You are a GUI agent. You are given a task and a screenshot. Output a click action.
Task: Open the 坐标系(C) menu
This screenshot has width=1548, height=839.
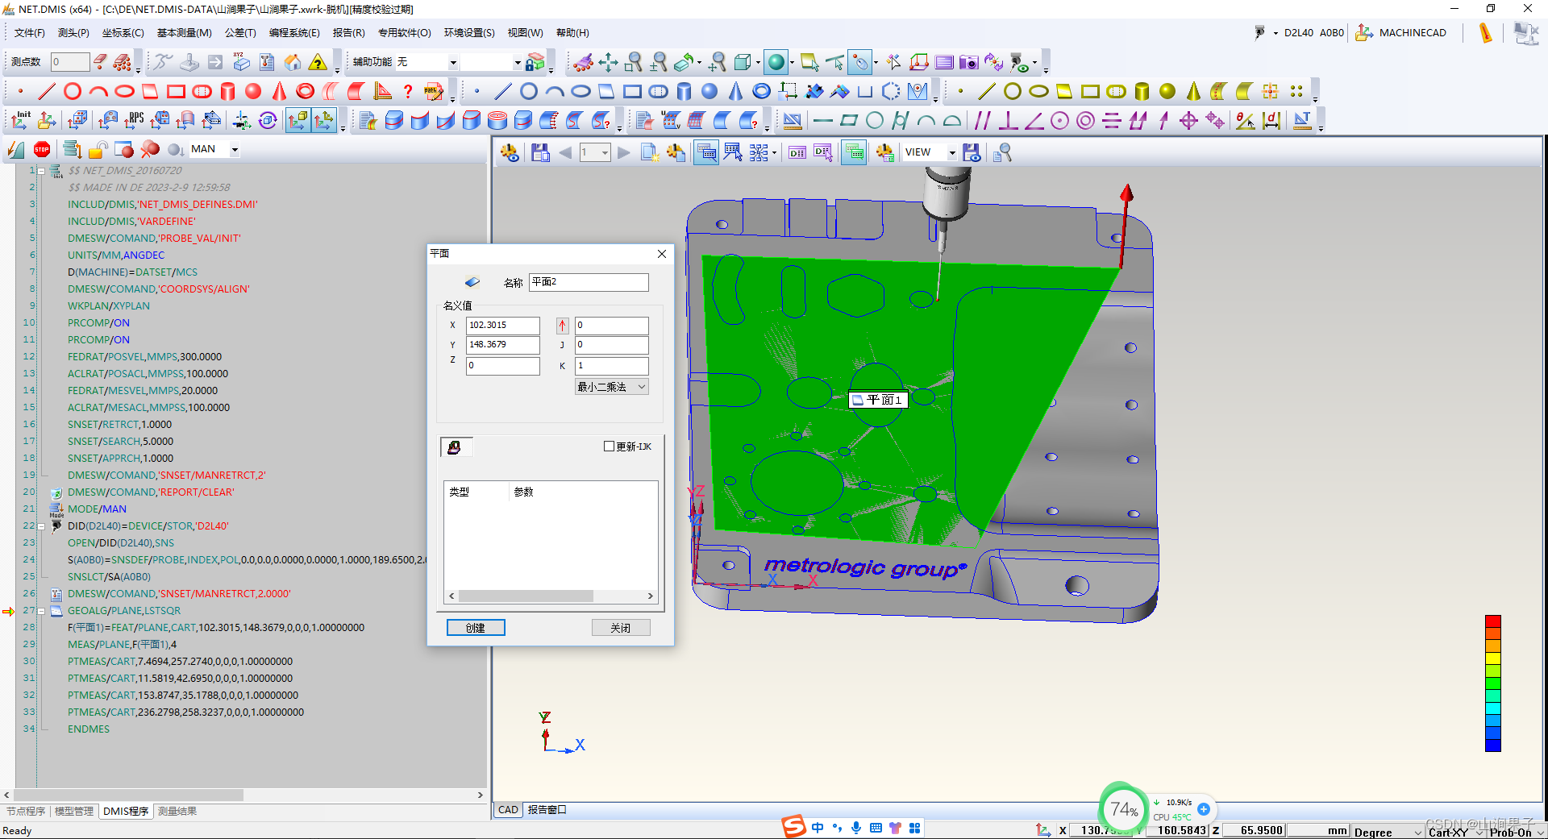[123, 33]
